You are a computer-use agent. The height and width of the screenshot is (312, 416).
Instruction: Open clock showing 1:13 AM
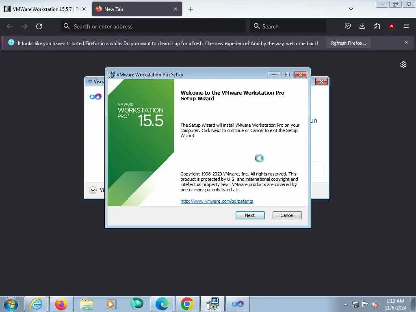click(x=395, y=304)
